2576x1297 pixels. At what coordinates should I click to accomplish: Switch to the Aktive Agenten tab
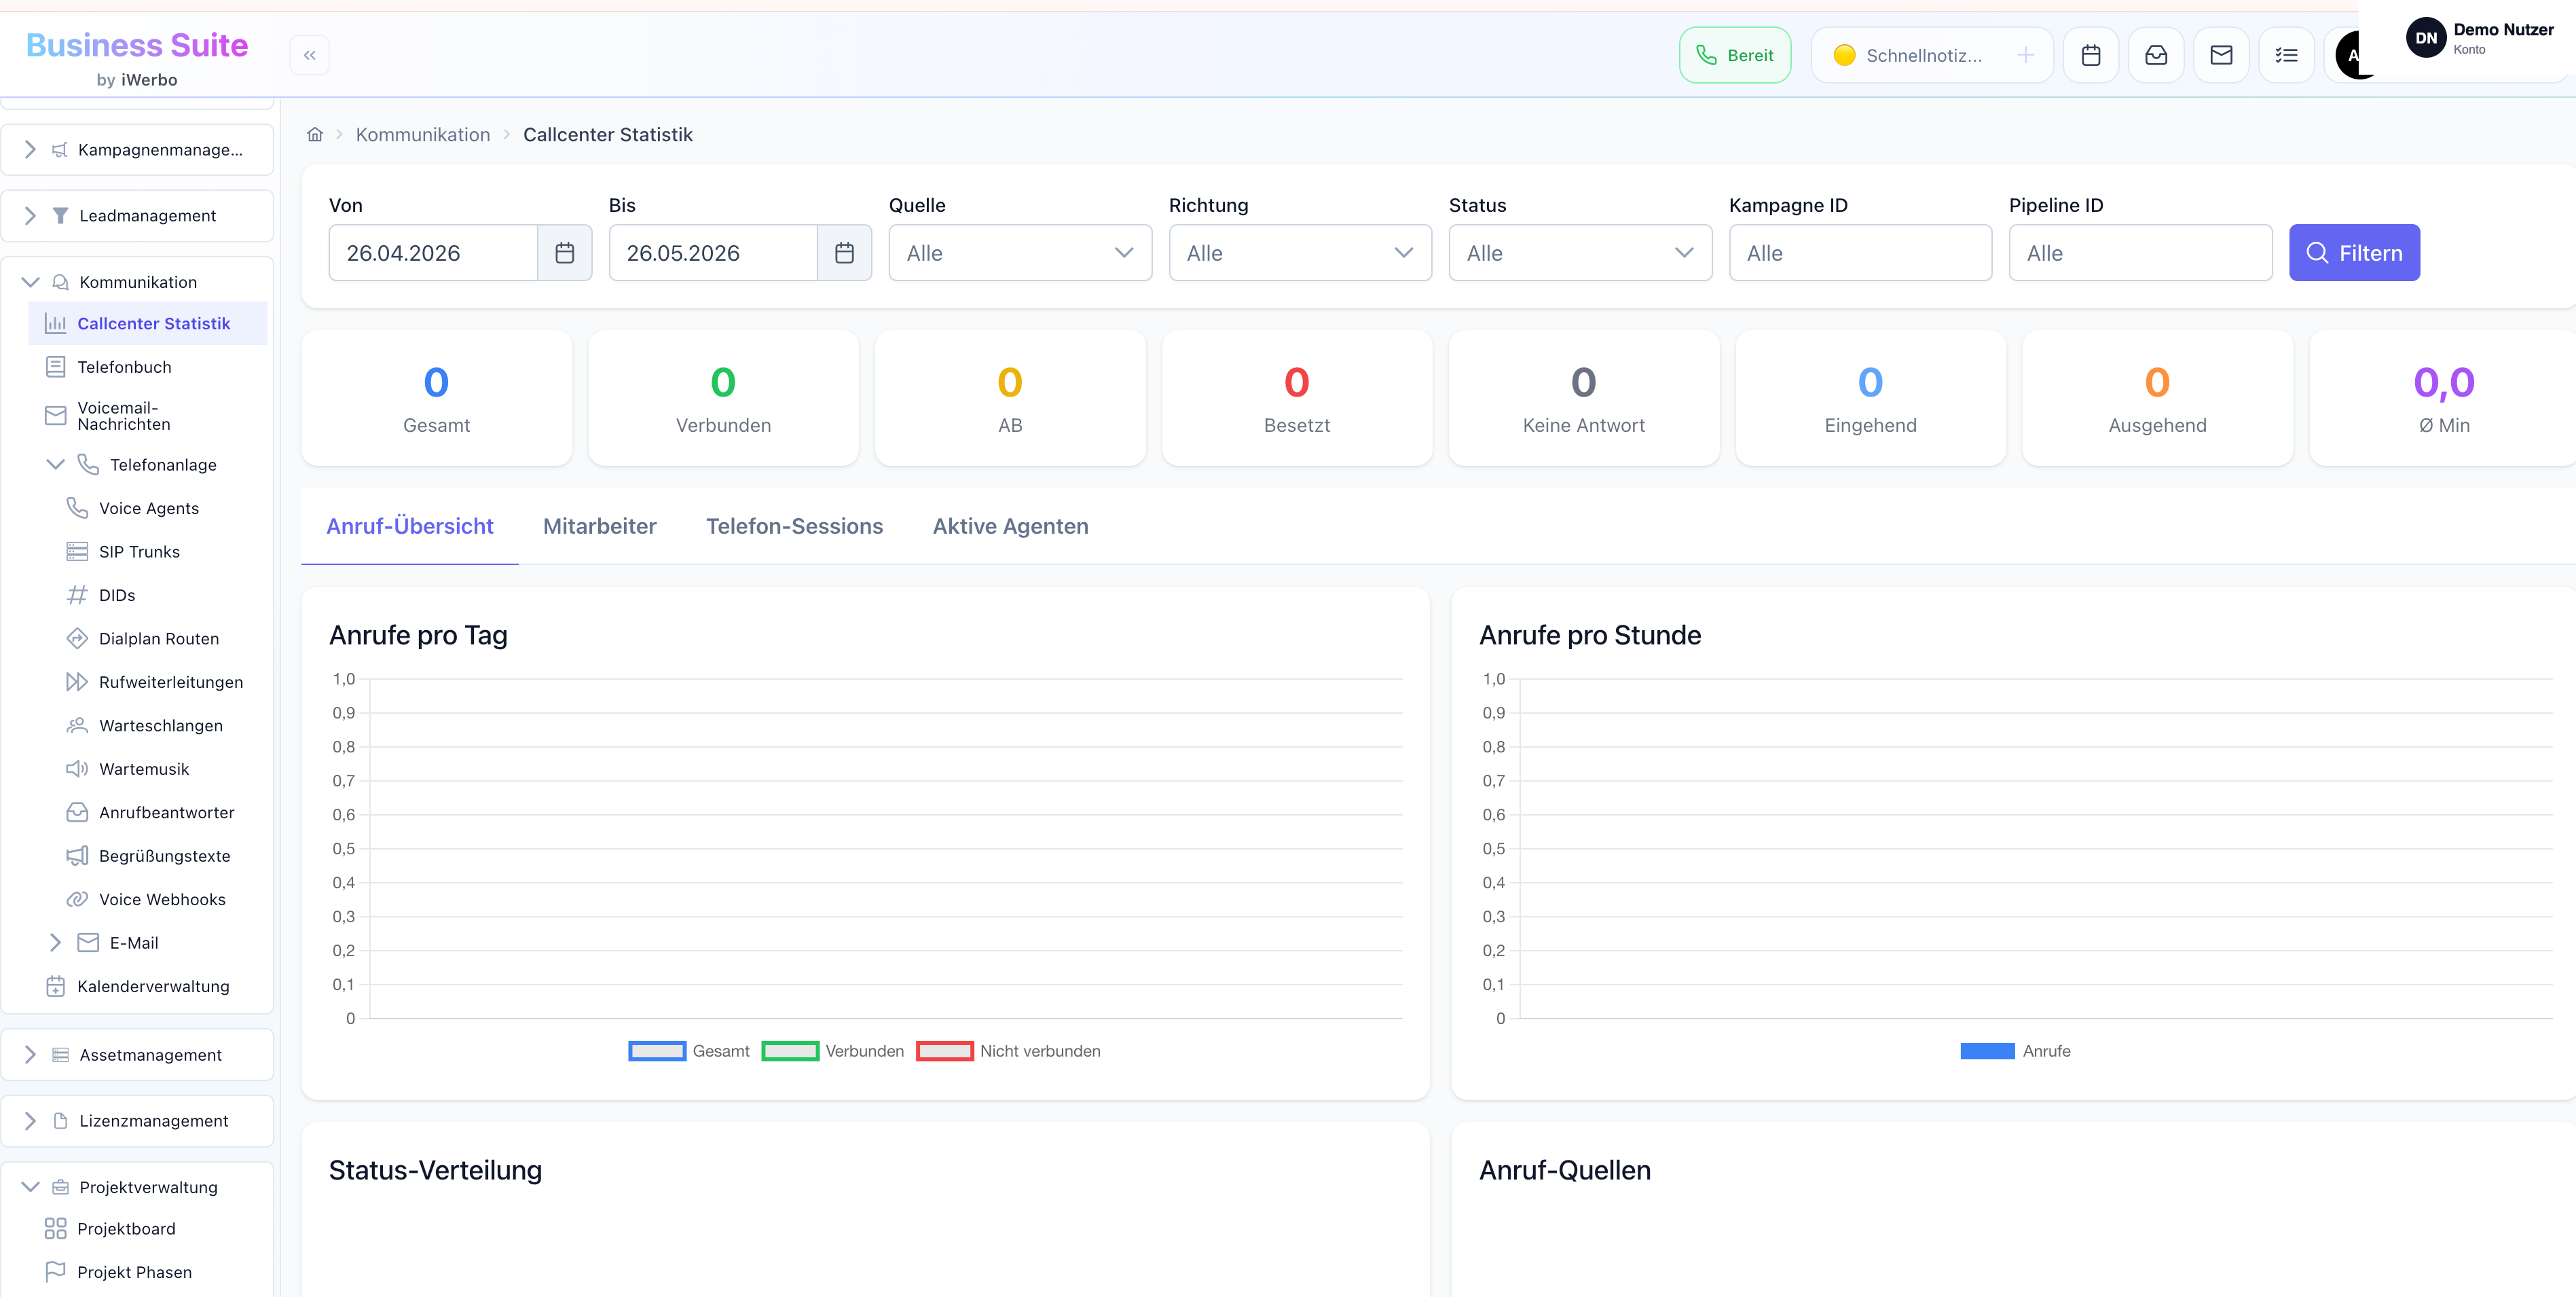pyautogui.click(x=1010, y=526)
